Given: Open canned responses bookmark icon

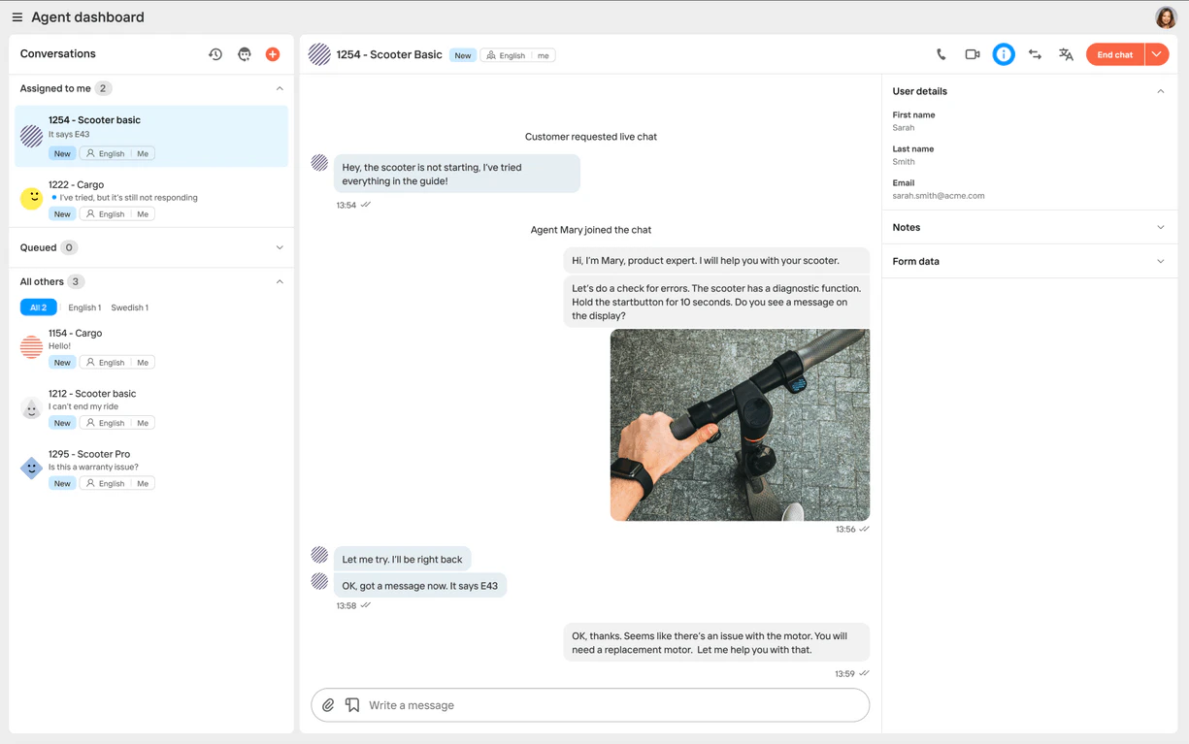Looking at the screenshot, I should [x=352, y=705].
